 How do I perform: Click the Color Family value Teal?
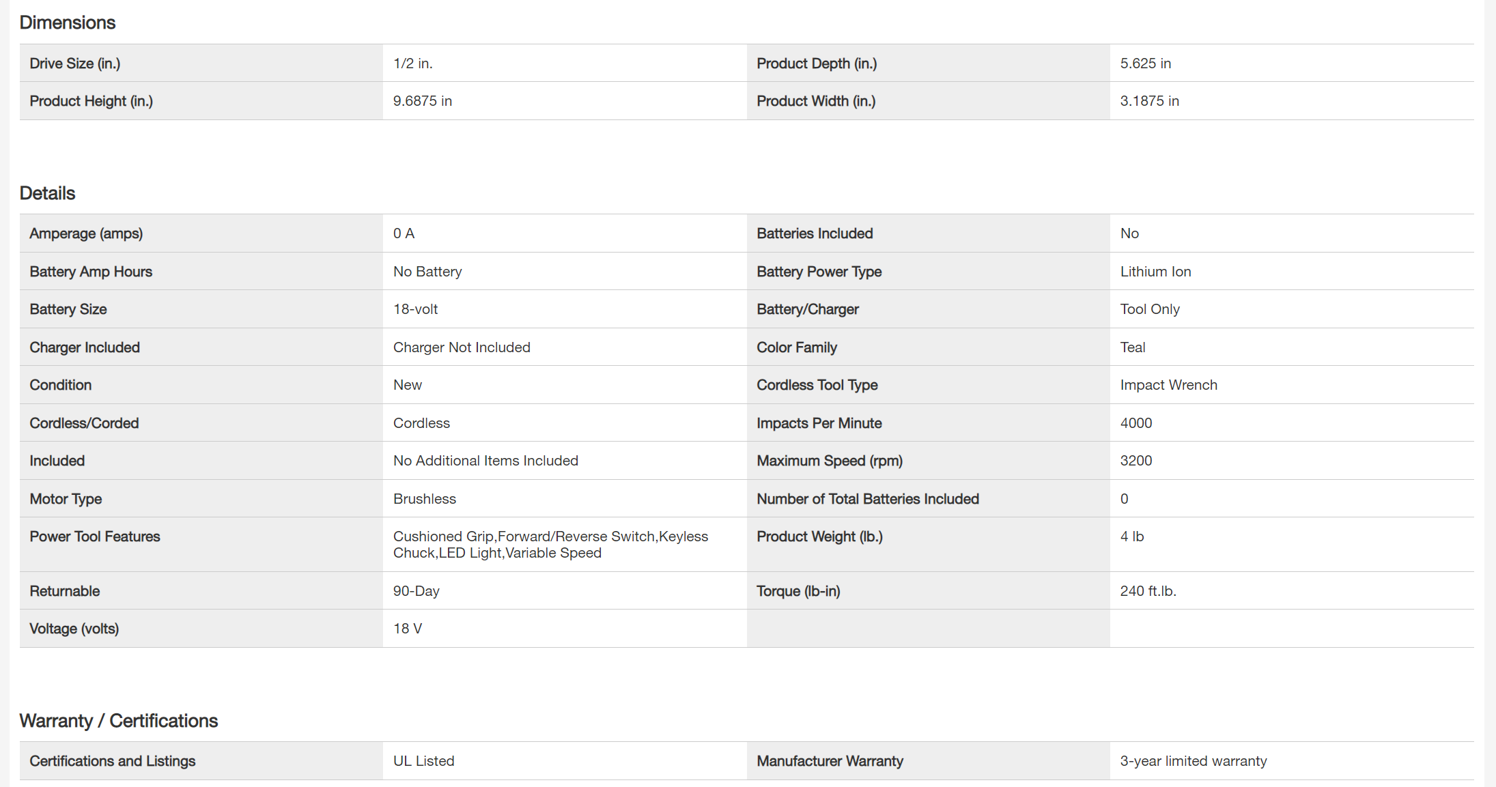(x=1133, y=347)
